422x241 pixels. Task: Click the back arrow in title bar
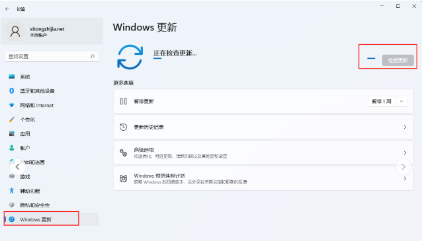(x=7, y=9)
